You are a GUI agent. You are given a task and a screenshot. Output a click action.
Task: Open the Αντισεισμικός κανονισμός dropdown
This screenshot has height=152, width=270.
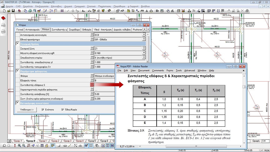click(144, 35)
